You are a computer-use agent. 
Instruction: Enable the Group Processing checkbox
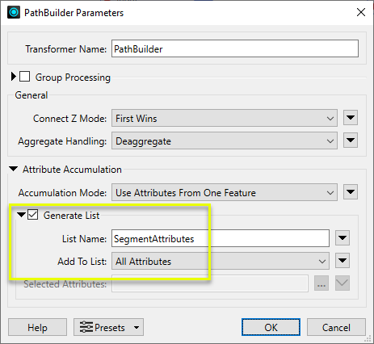click(x=25, y=77)
